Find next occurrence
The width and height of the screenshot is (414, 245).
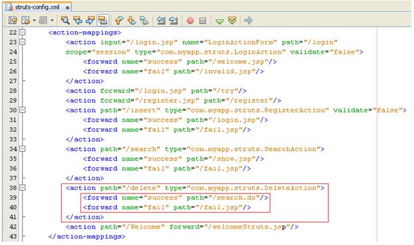click(90, 21)
